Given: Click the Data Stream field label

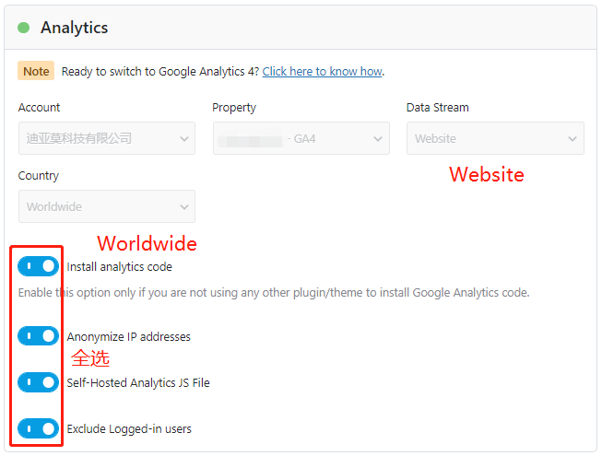Looking at the screenshot, I should click(438, 108).
